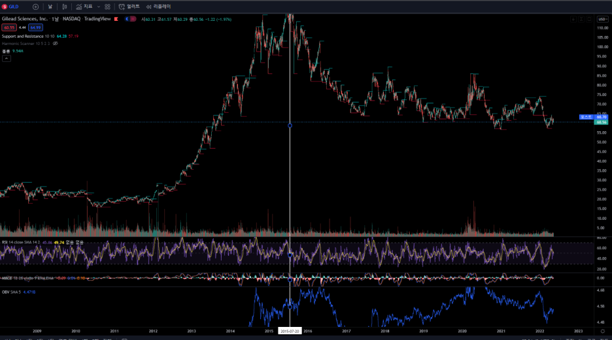
Task: Open candlestick chart type selector
Action: pyautogui.click(x=64, y=7)
